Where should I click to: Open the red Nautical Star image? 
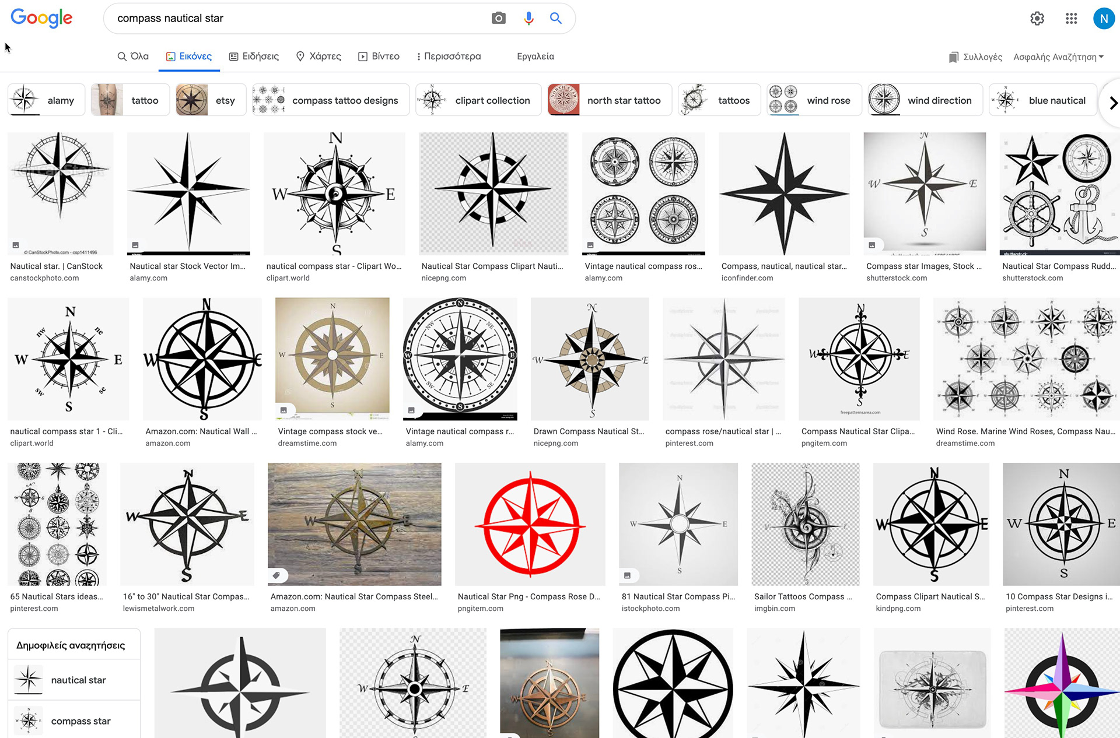tap(530, 524)
